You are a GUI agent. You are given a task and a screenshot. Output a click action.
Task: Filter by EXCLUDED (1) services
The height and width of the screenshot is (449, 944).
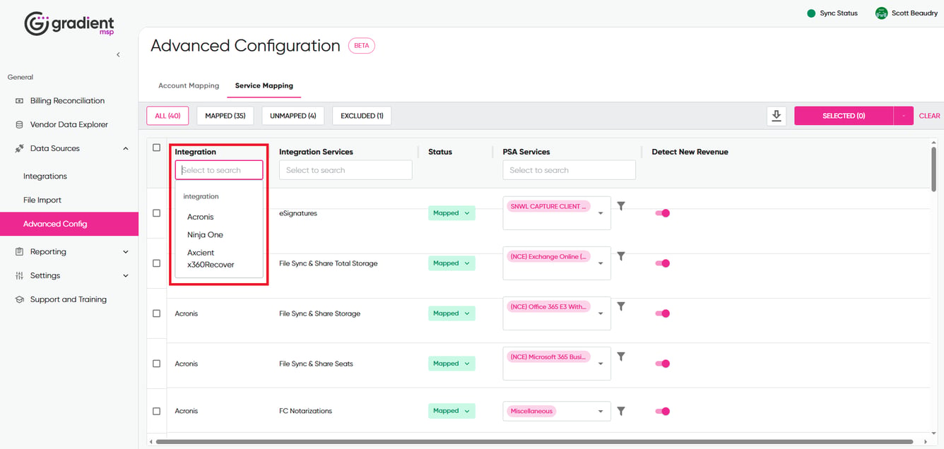(362, 116)
